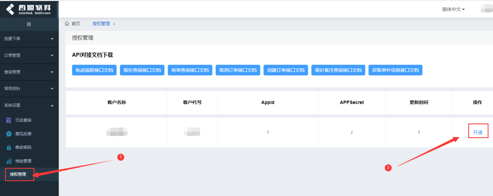The height and width of the screenshot is (196, 493).
Task: Open the 简体中文 language dropdown
Action: [x=453, y=9]
